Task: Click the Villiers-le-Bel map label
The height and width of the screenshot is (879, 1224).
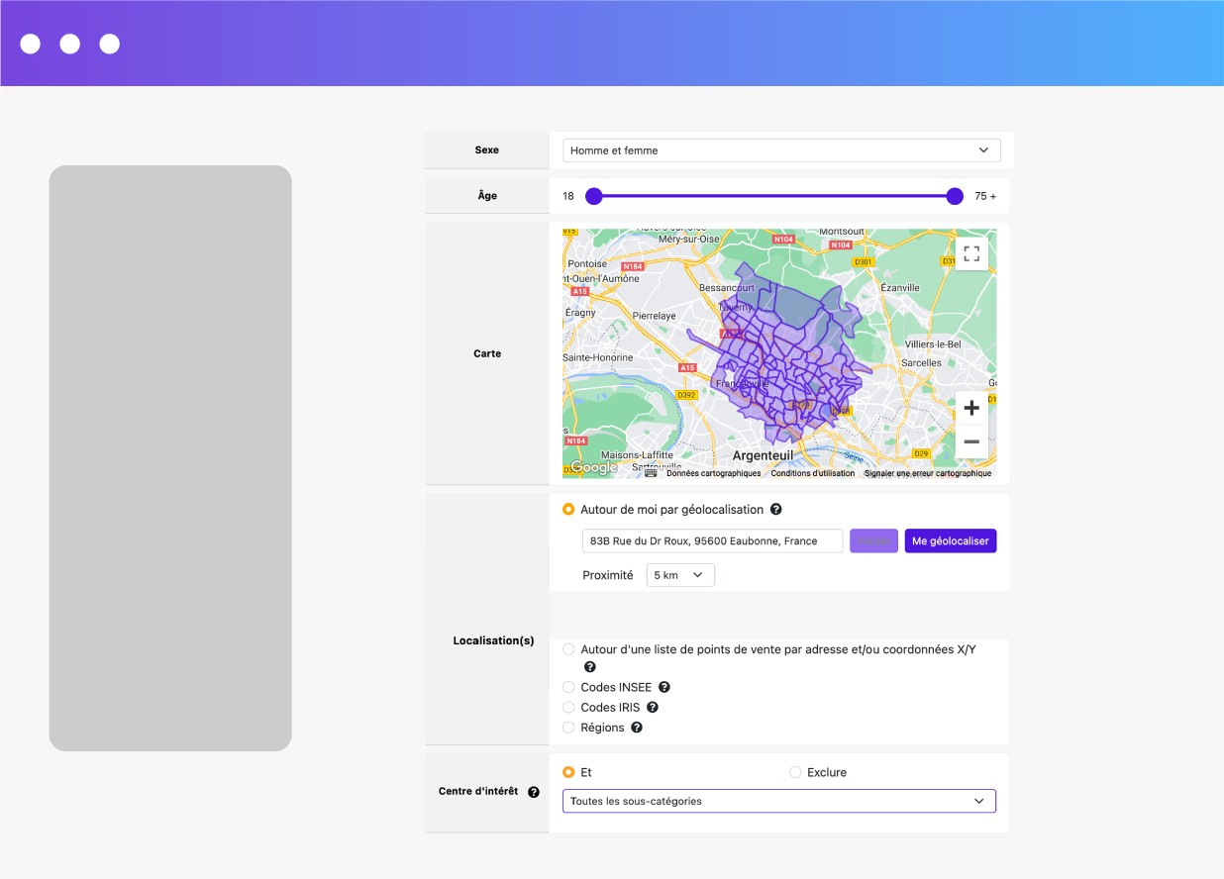Action: click(933, 343)
